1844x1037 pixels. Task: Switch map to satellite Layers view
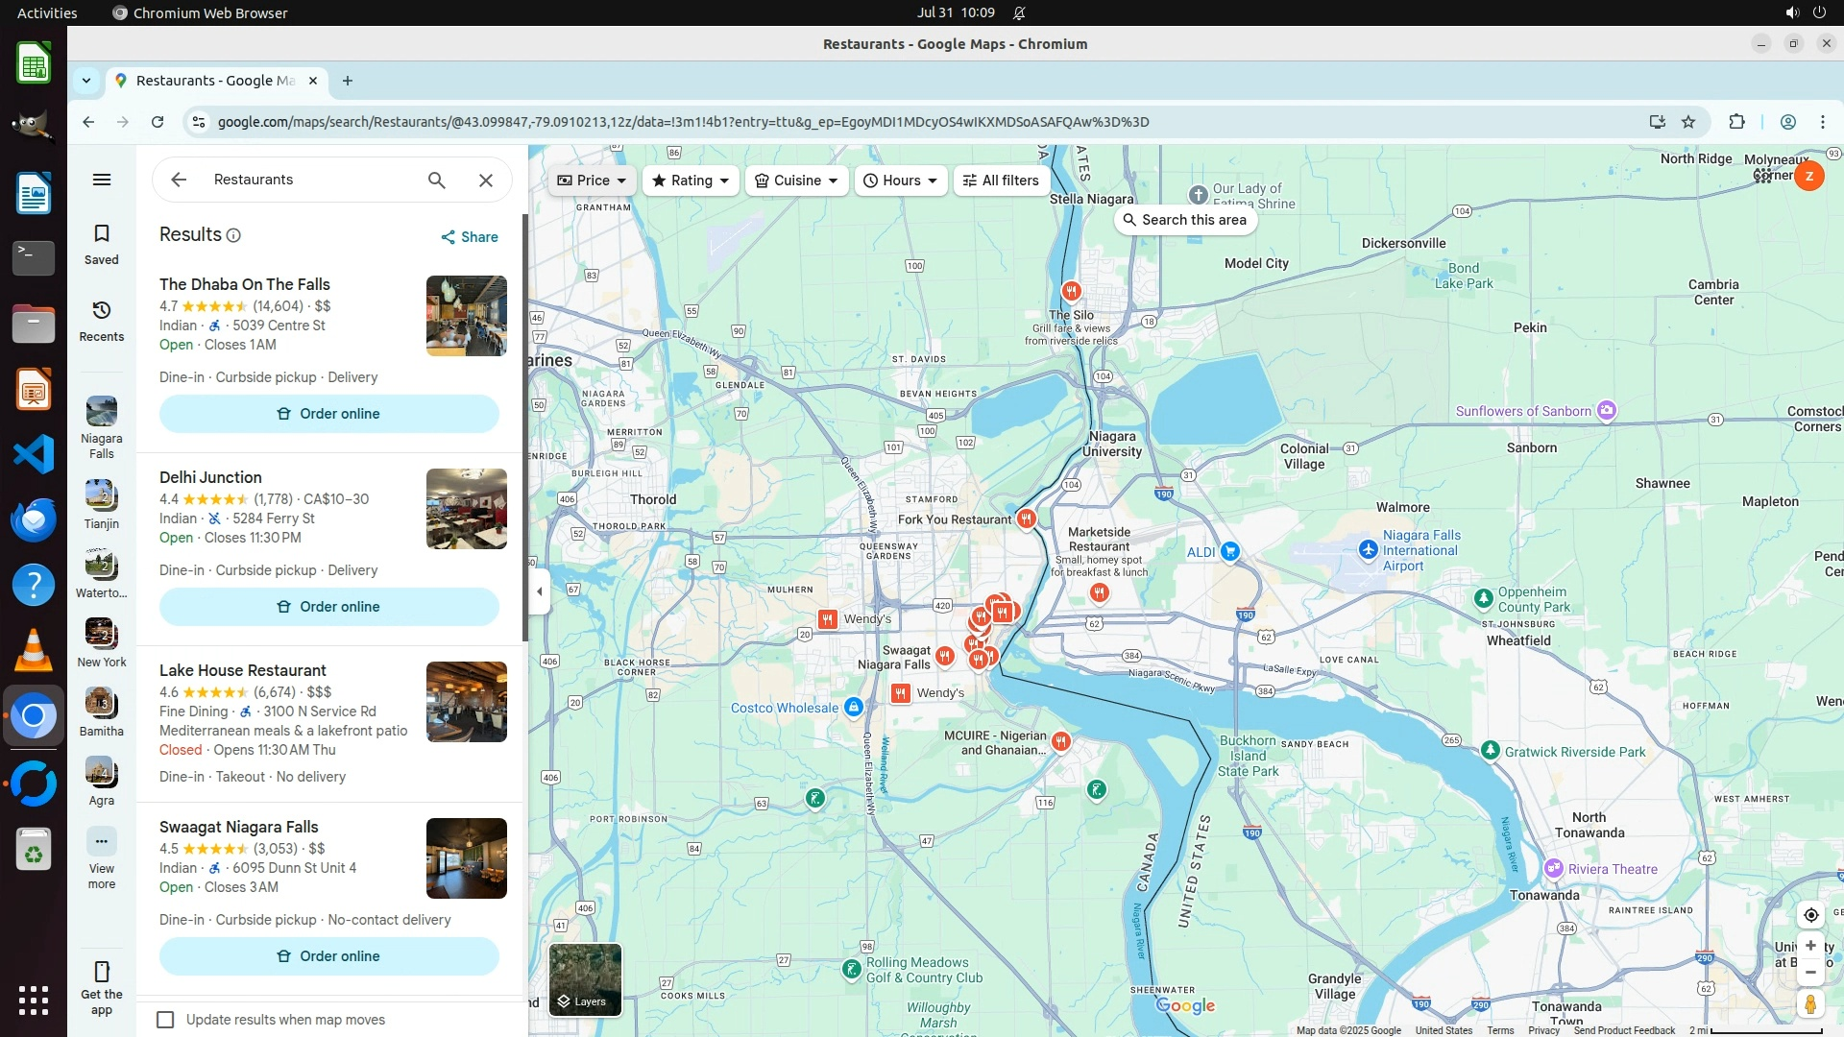pos(585,979)
